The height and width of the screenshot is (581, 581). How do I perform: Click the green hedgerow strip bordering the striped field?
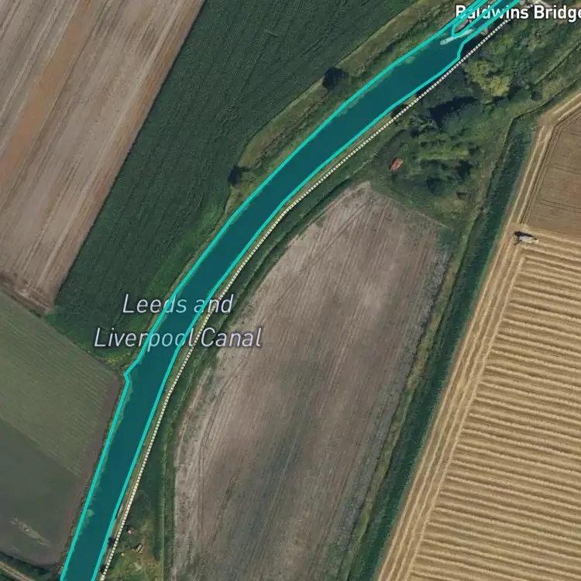point(445,333)
